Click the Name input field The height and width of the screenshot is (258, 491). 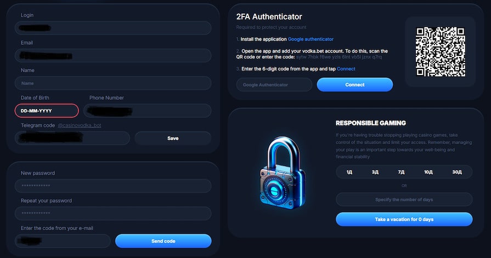click(x=113, y=83)
